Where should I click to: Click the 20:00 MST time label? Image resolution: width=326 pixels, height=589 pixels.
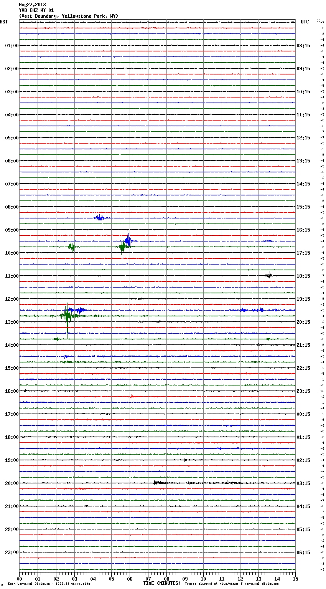coord(12,483)
